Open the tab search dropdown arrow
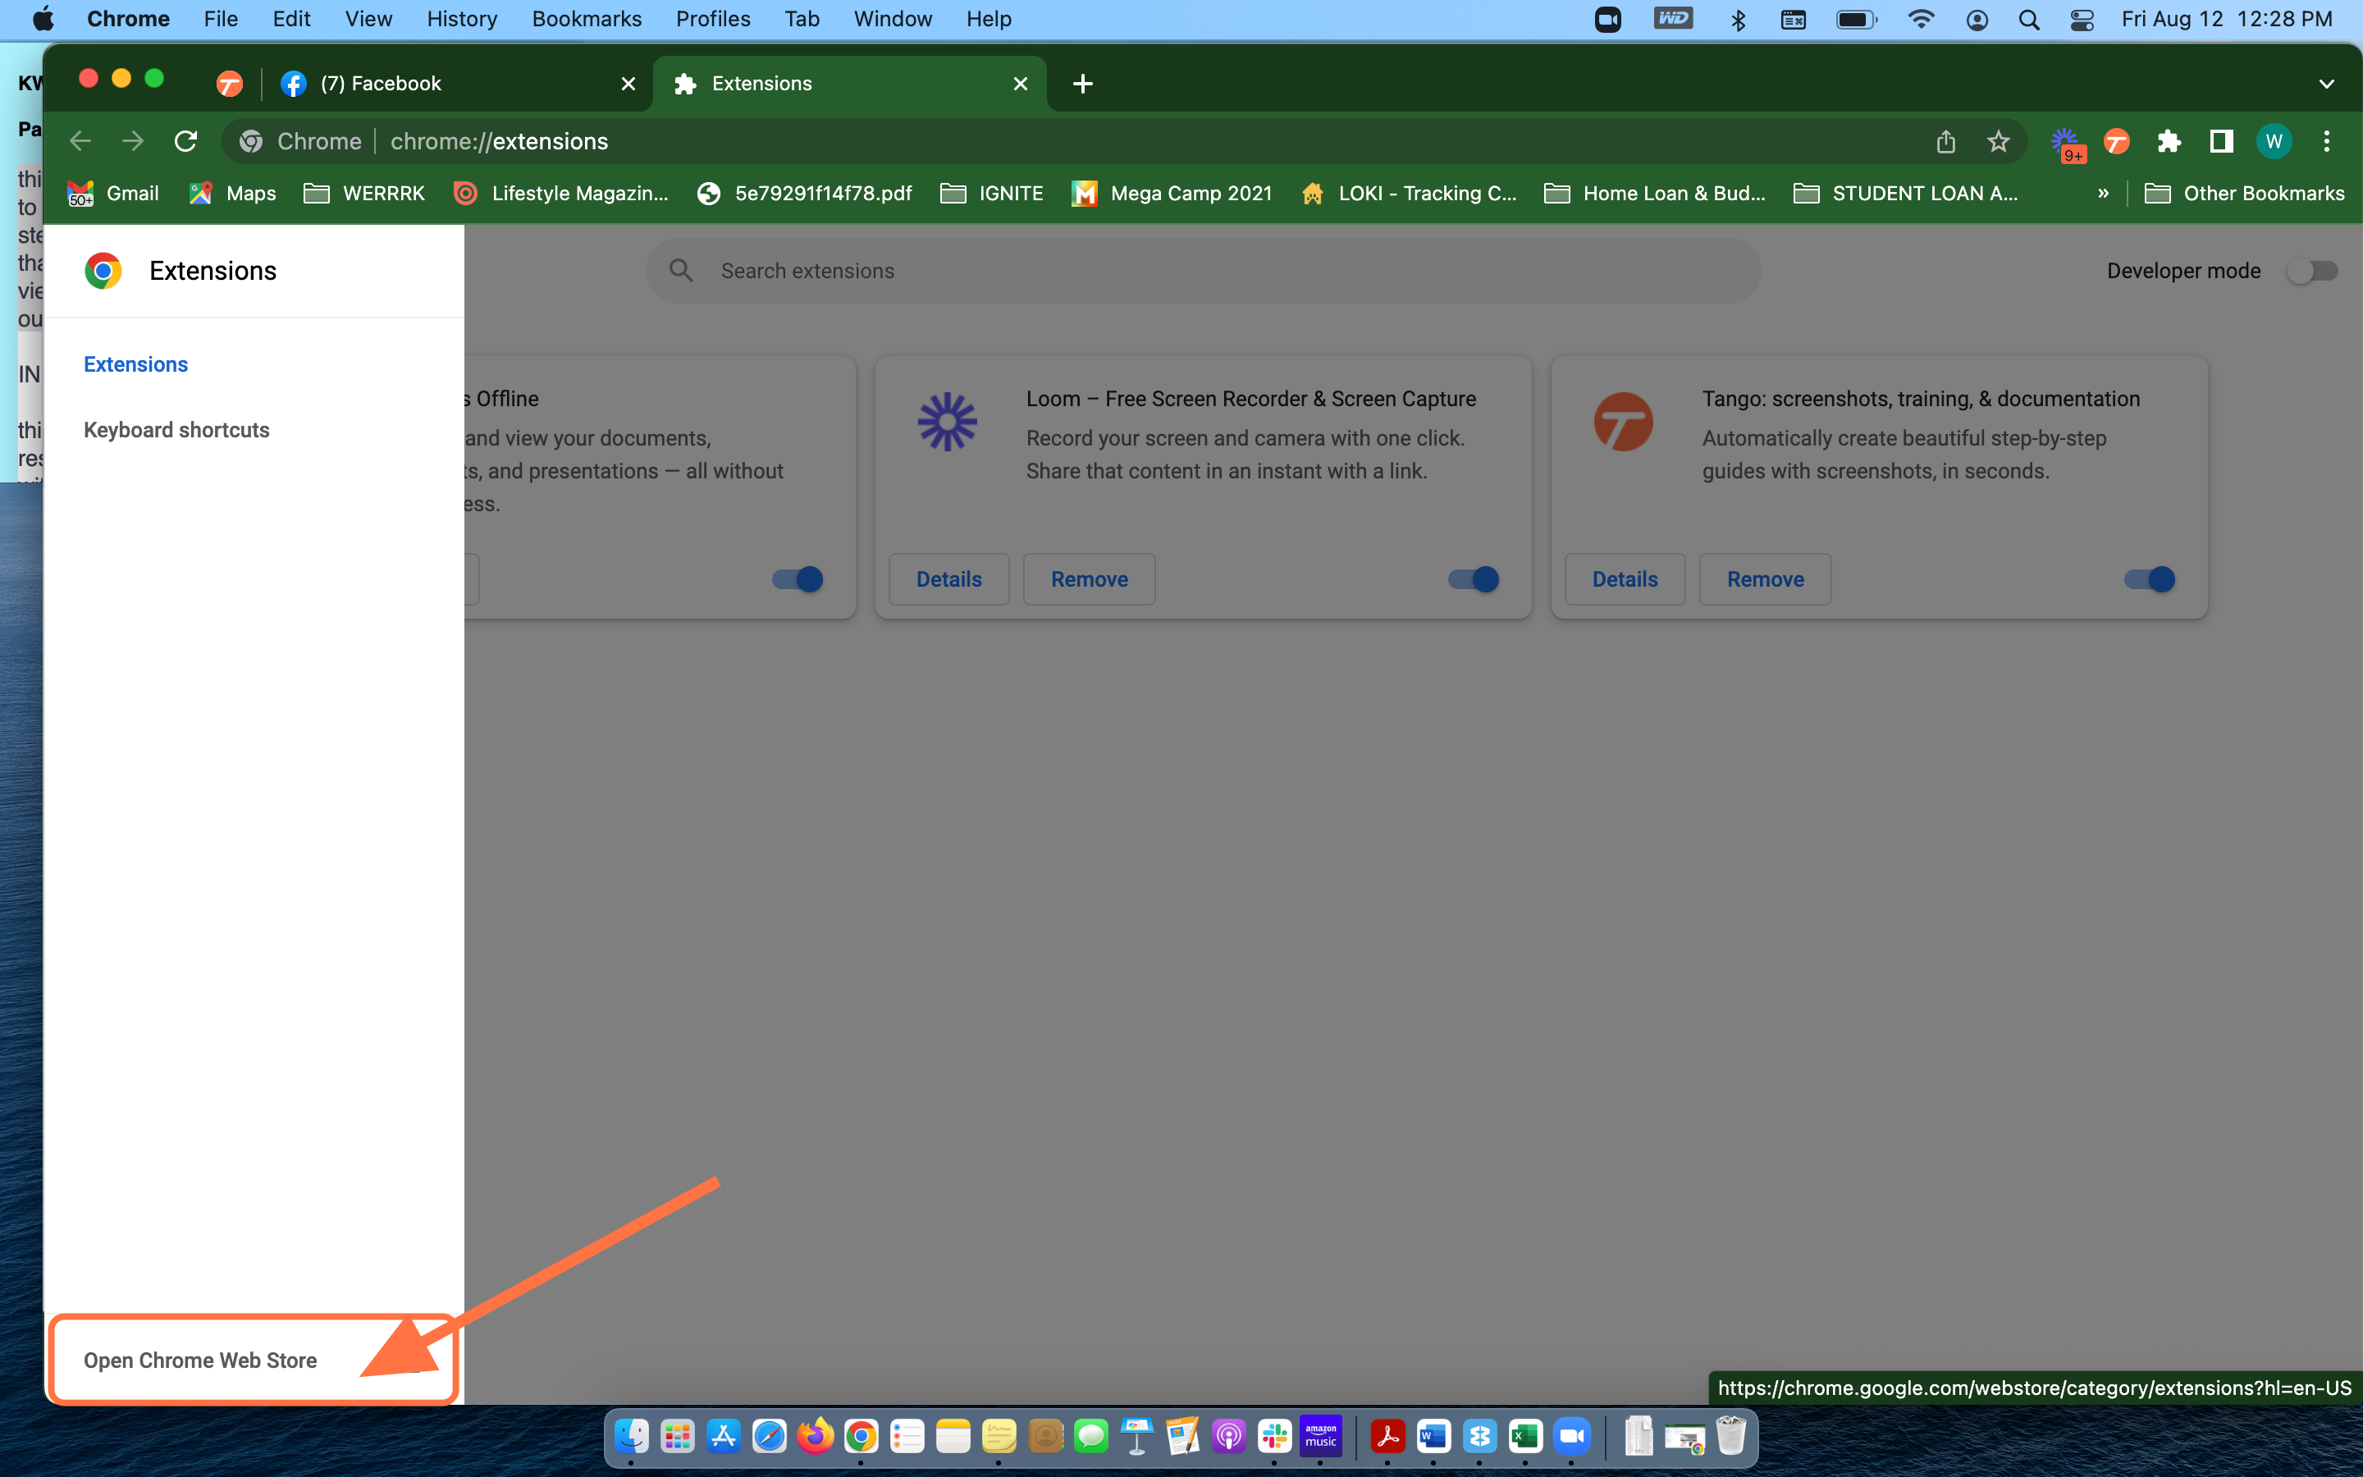Image resolution: width=2363 pixels, height=1477 pixels. 2326,84
